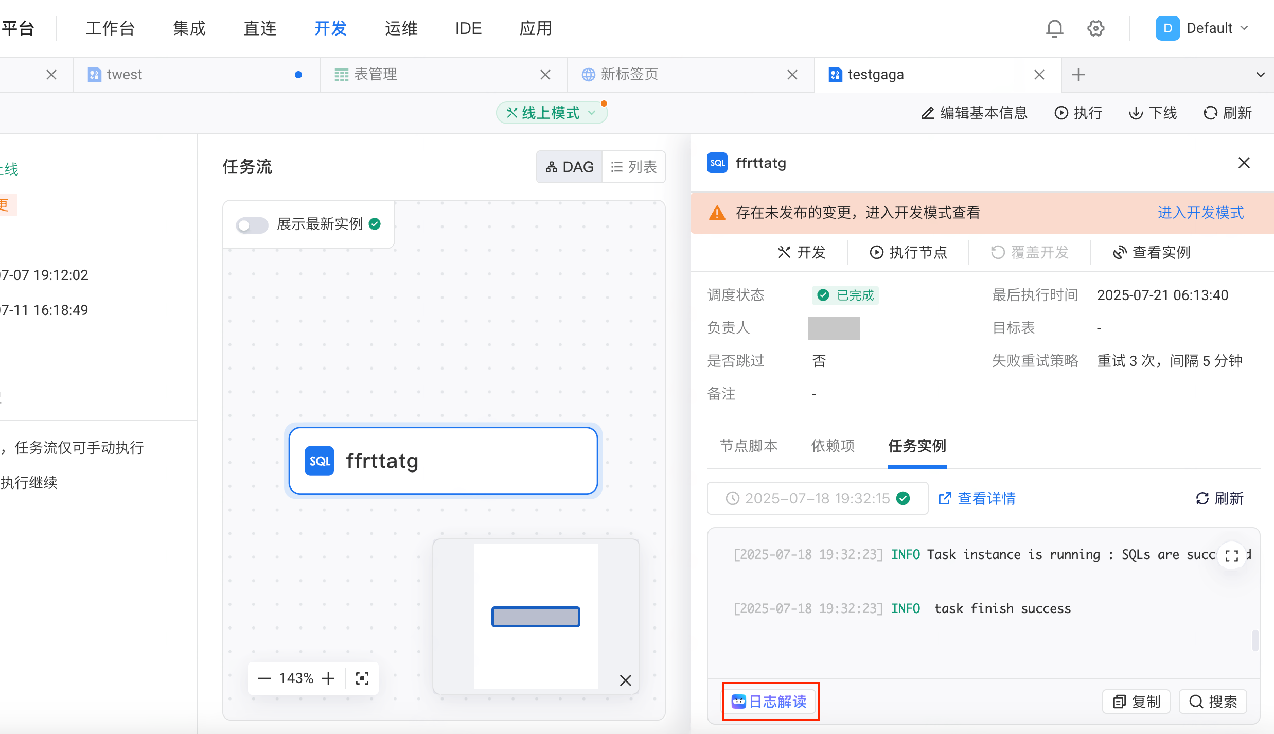This screenshot has height=734, width=1274.
Task: Zoom out with the minus icon
Action: click(x=264, y=678)
